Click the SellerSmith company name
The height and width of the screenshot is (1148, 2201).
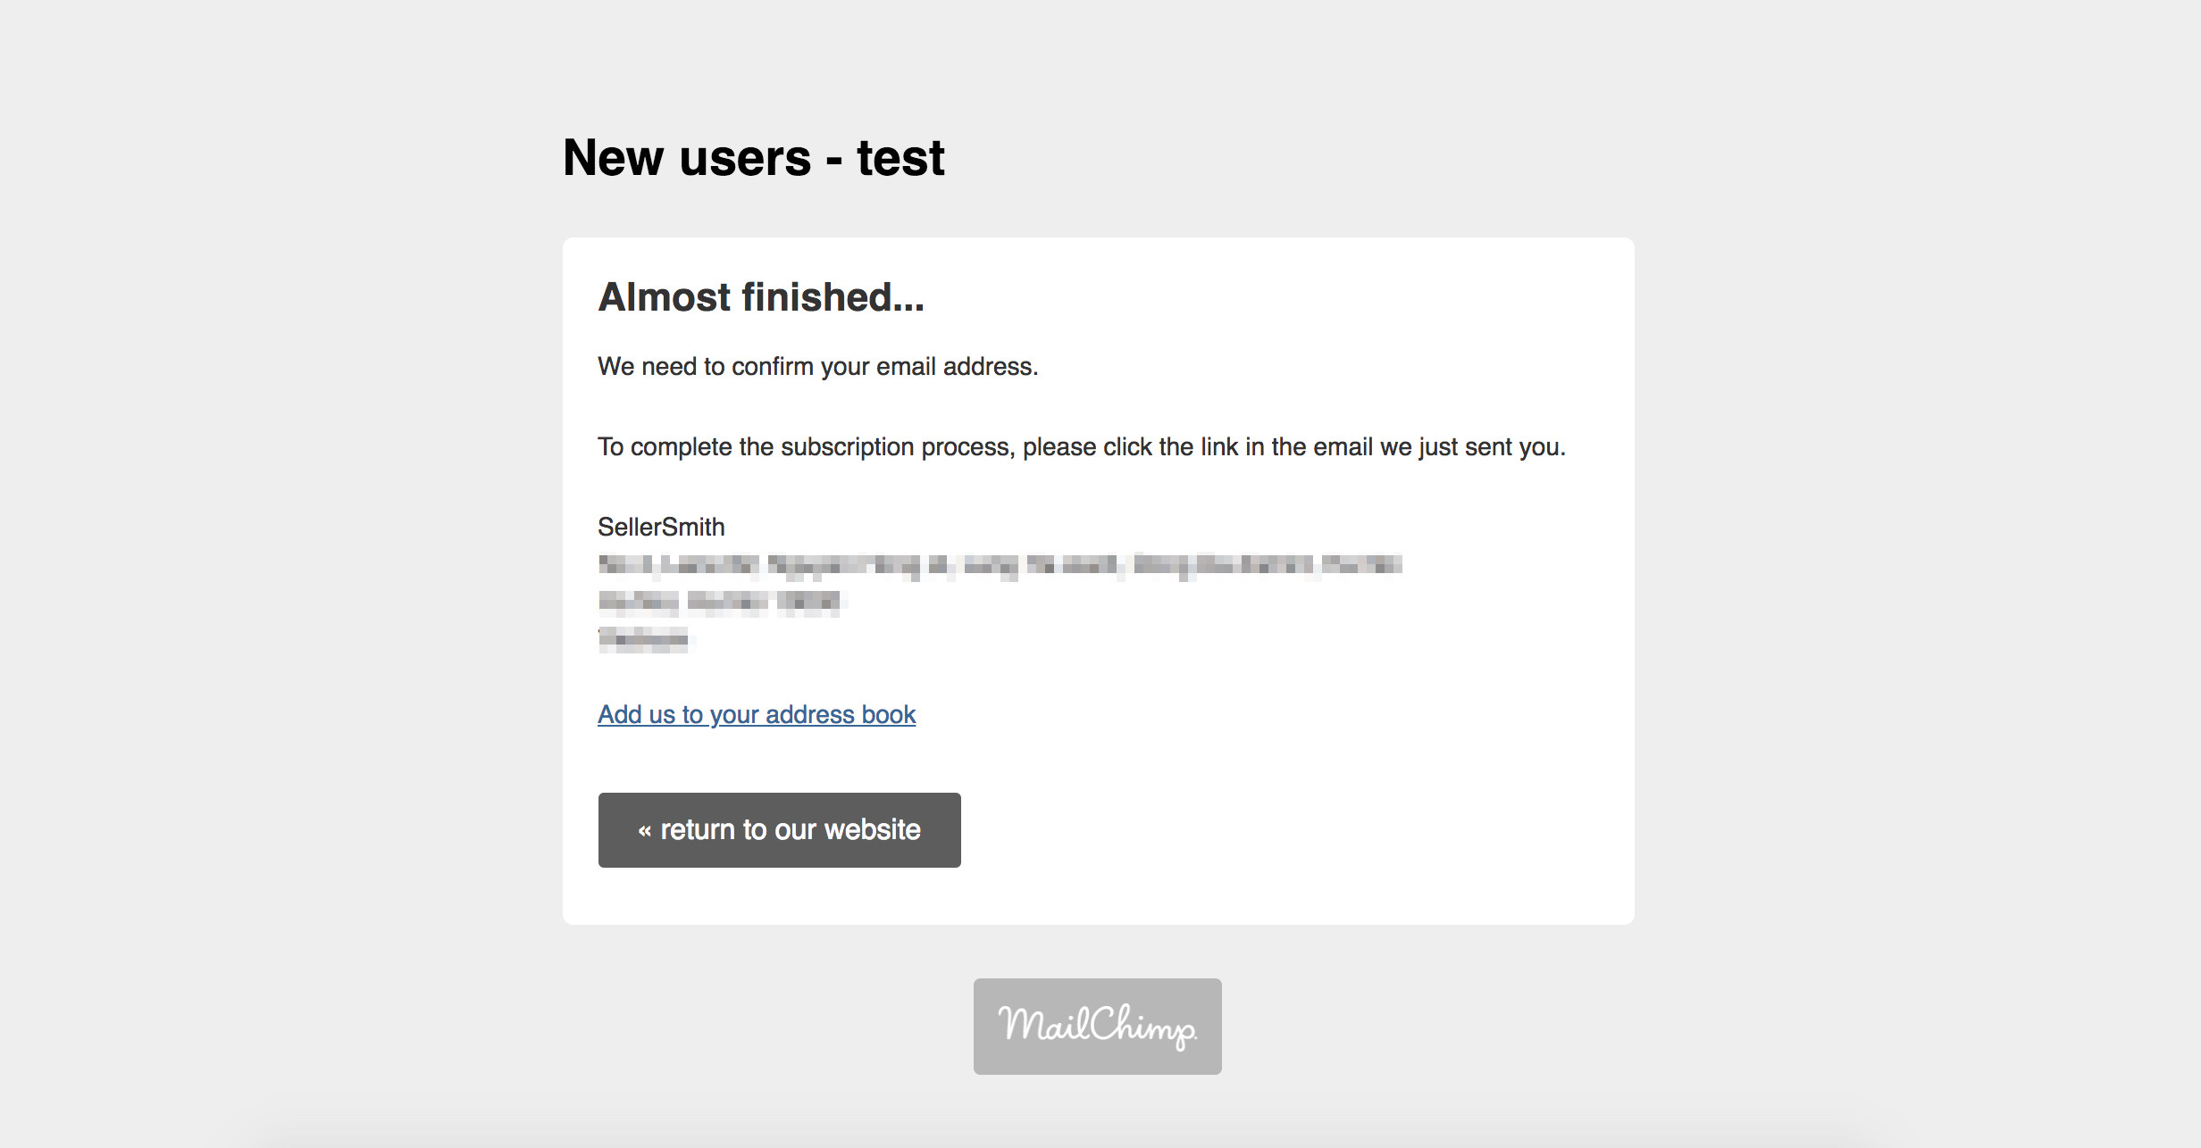coord(661,527)
